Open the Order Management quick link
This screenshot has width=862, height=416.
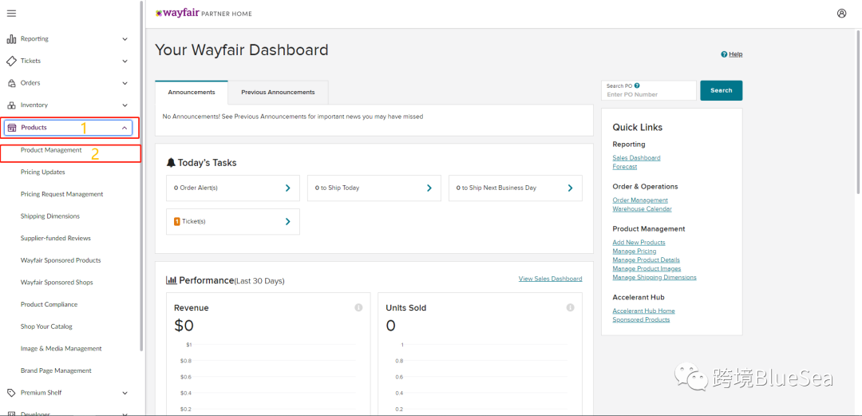(x=640, y=200)
